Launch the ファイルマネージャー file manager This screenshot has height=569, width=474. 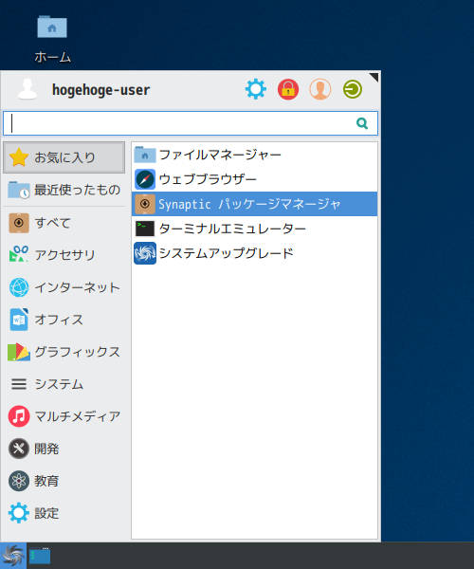pos(254,155)
